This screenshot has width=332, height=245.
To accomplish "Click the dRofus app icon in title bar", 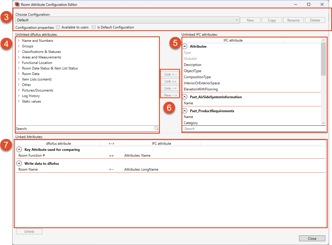I will click(18, 5).
